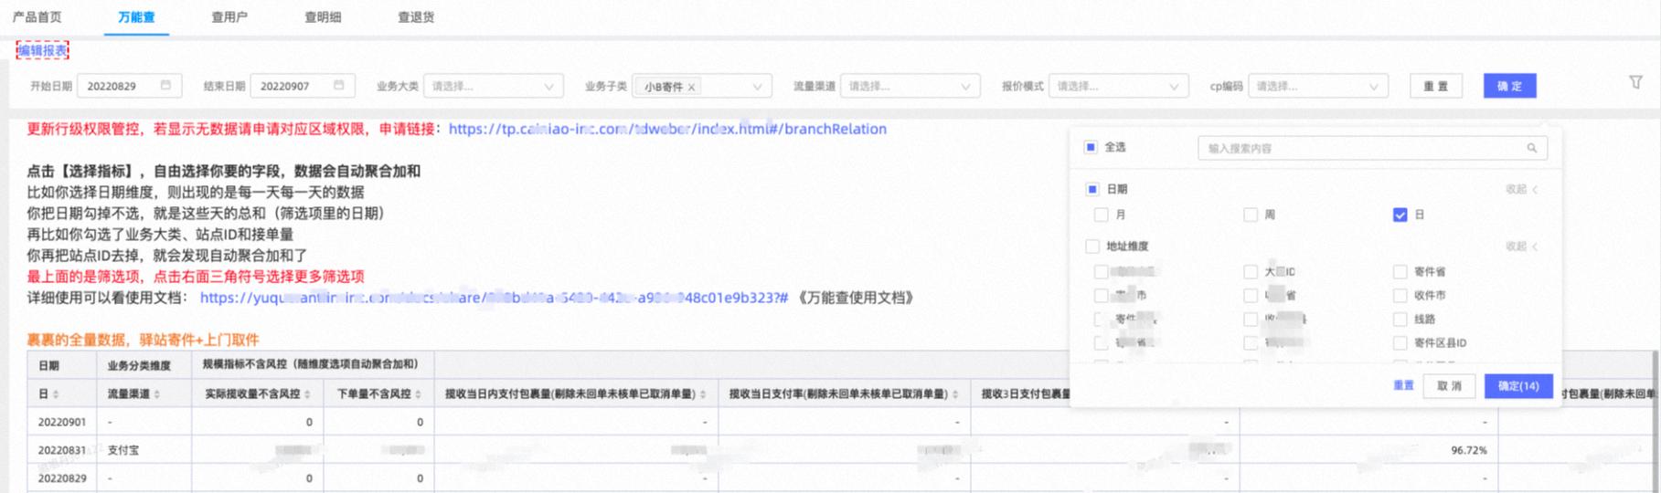
Task: Toggle the 日期 group checkbox
Action: (1092, 189)
